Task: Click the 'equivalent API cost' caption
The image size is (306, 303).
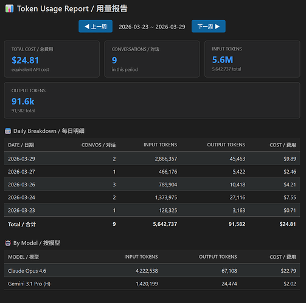Action: tap(30, 70)
